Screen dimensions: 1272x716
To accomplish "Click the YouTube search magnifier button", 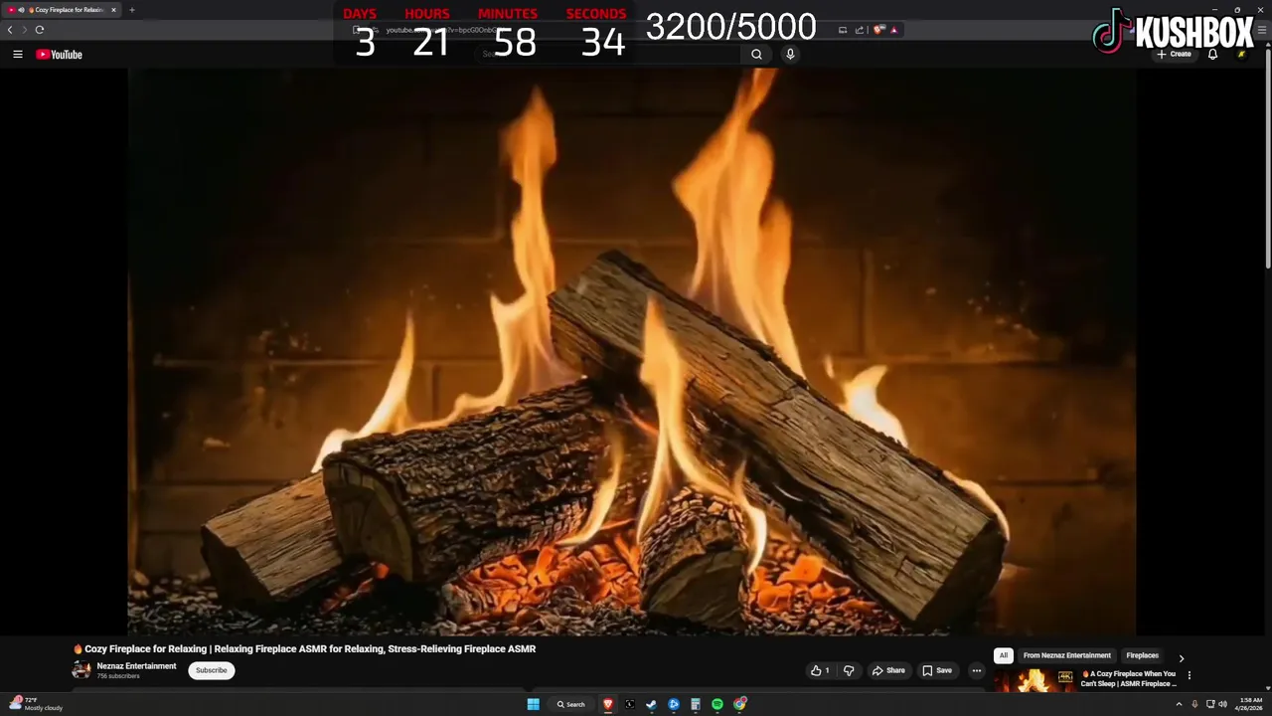I will (756, 55).
